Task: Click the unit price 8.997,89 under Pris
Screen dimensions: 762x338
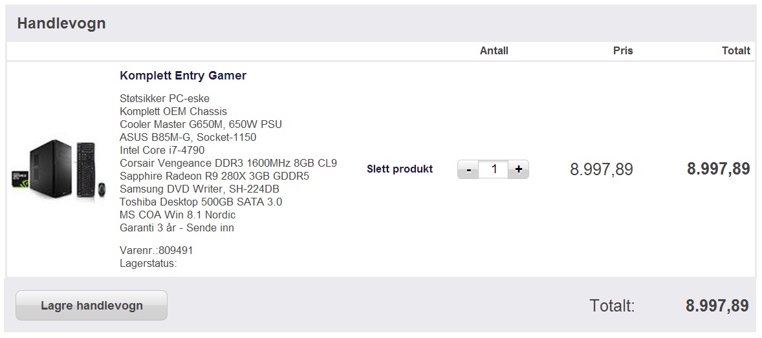Action: coord(601,169)
